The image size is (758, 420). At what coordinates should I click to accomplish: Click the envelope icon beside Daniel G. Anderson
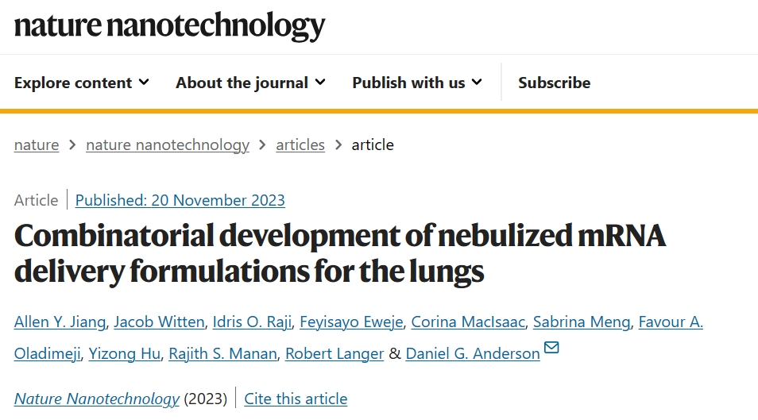[x=551, y=348]
